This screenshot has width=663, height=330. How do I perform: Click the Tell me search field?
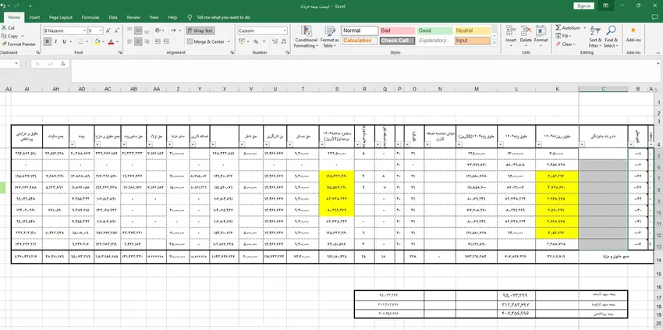[x=223, y=16]
